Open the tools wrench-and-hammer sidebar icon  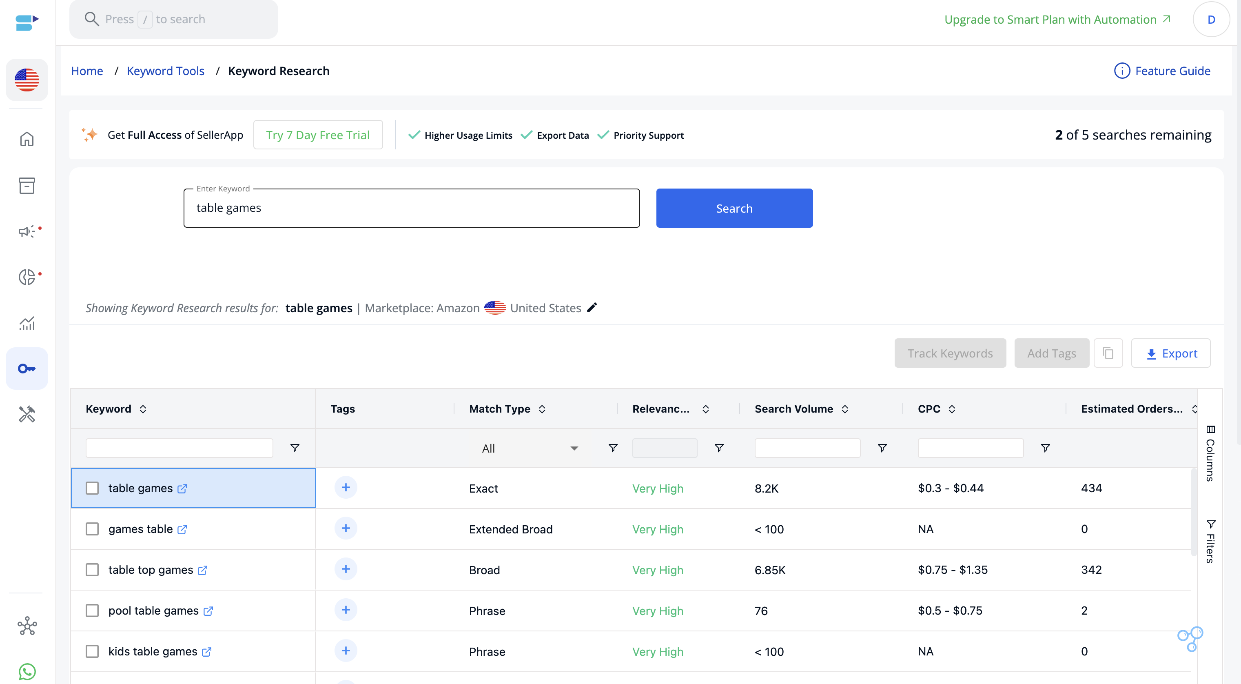[x=27, y=414]
